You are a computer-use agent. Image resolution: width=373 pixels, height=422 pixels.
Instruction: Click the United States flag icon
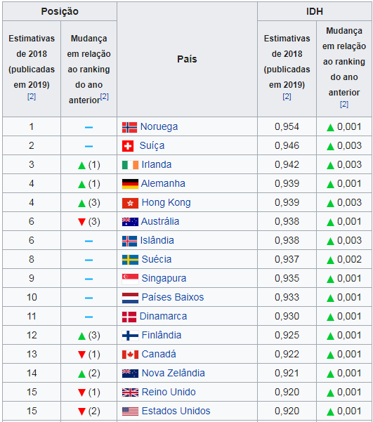coord(130,411)
